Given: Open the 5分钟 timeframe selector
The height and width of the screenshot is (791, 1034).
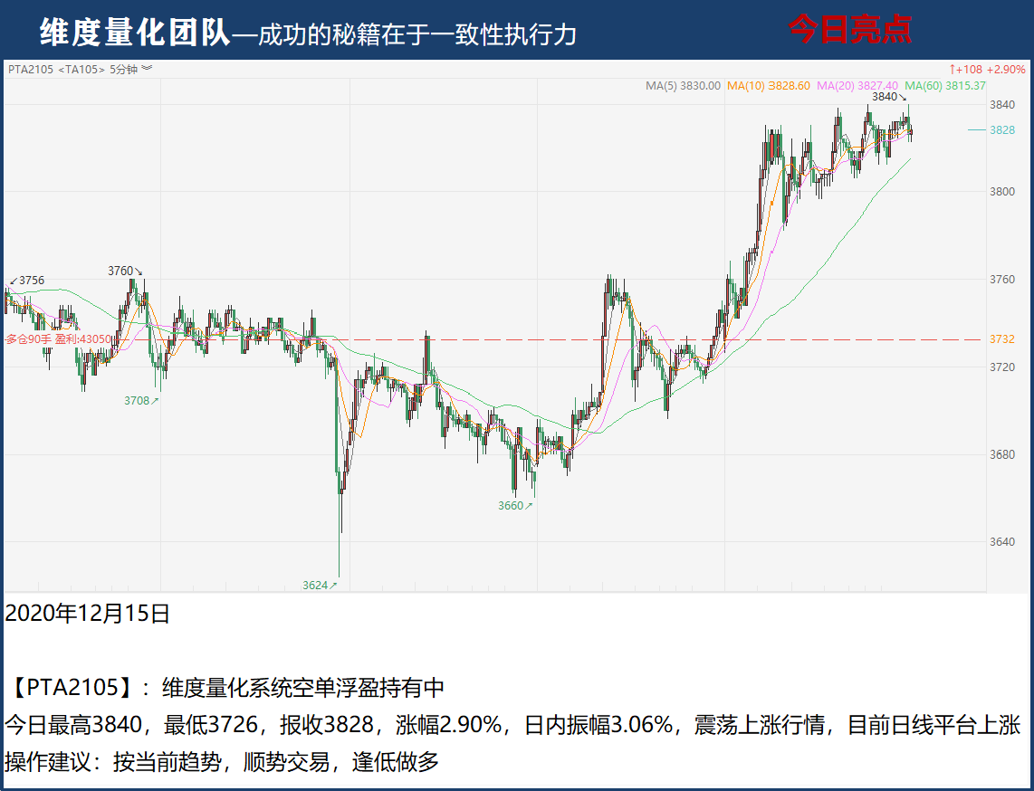Looking at the screenshot, I should [124, 69].
